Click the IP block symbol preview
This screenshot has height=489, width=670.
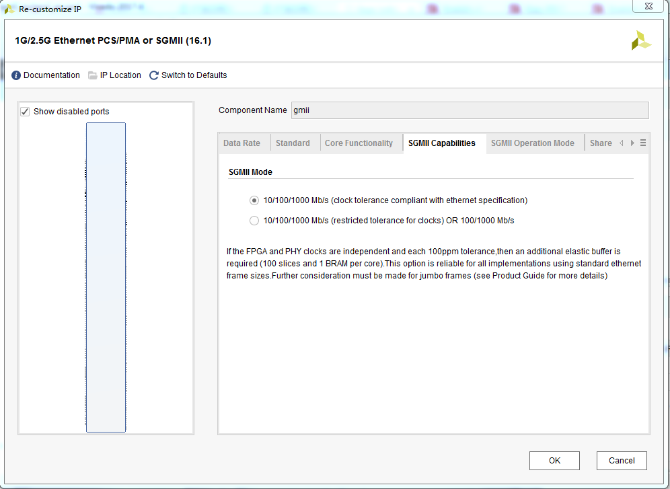106,277
